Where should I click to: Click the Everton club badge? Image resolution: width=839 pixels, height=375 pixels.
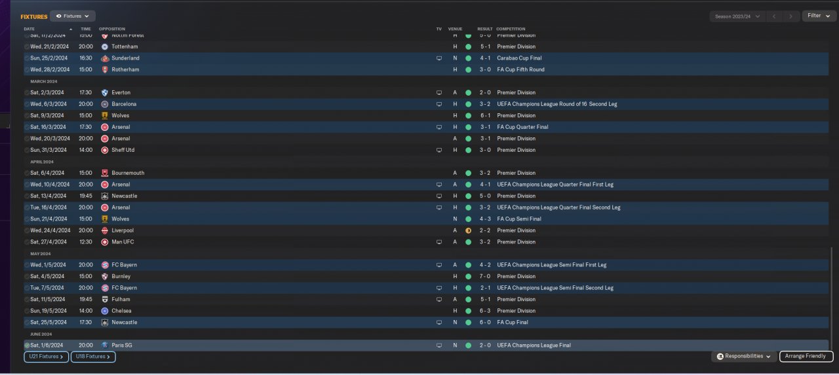pyautogui.click(x=105, y=92)
